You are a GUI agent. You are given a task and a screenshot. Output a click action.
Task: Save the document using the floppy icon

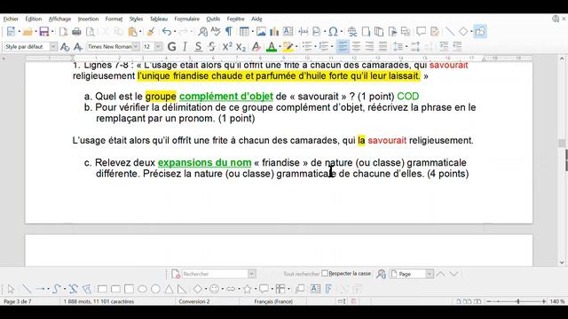click(x=44, y=32)
